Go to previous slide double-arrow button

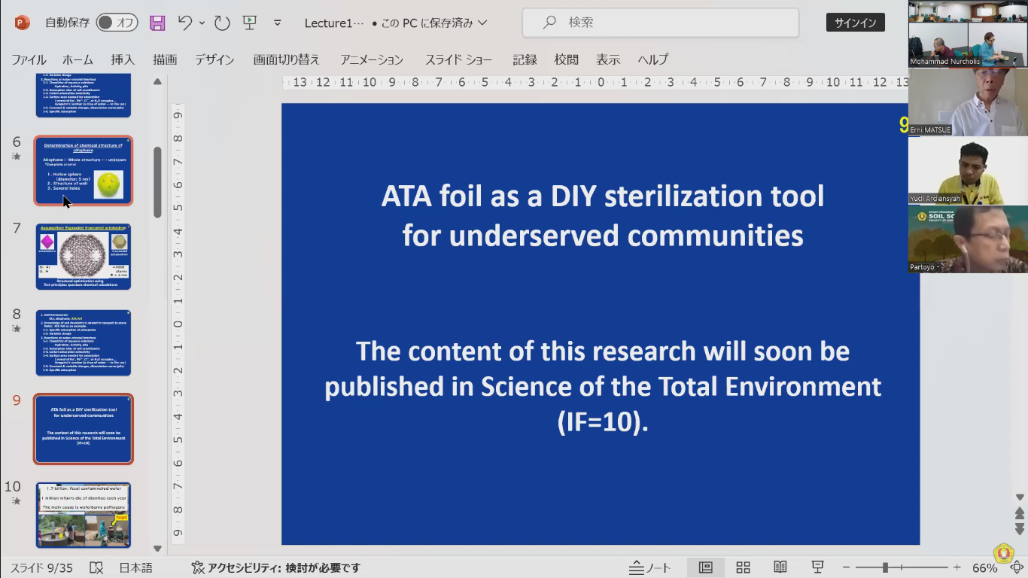pyautogui.click(x=1020, y=513)
